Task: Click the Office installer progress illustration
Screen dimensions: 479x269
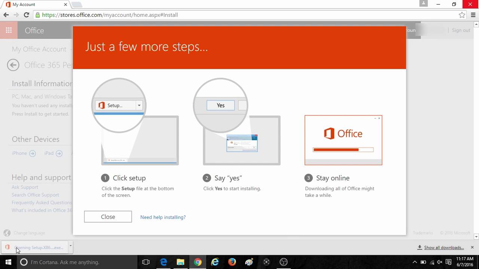Action: pyautogui.click(x=343, y=140)
